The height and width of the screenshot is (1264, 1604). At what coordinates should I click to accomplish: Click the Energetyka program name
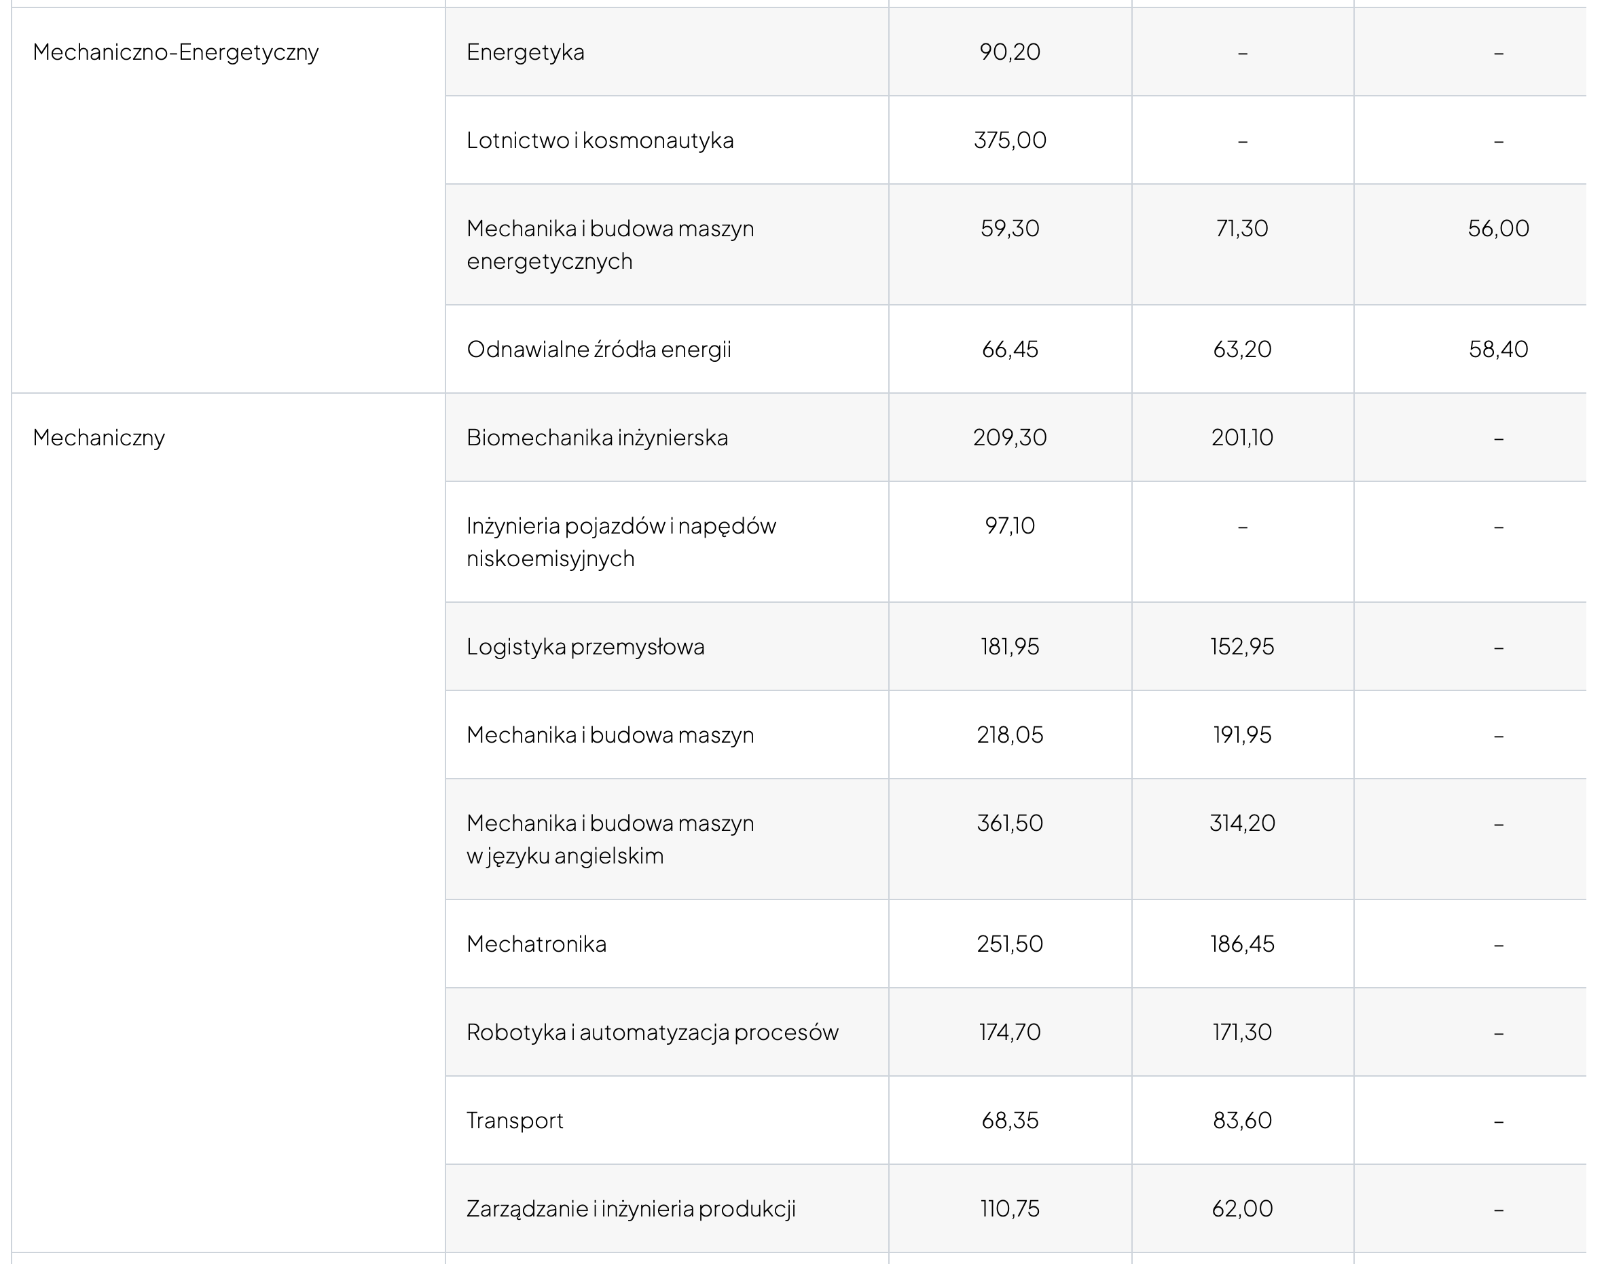(x=525, y=52)
